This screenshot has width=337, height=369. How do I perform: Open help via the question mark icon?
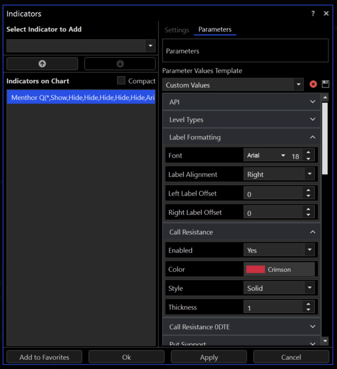[x=313, y=13]
